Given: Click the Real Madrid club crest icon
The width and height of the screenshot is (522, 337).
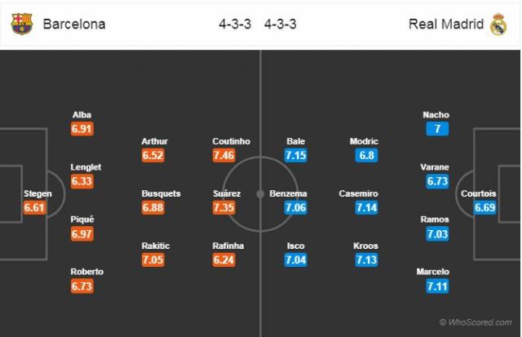Looking at the screenshot, I should [x=498, y=24].
